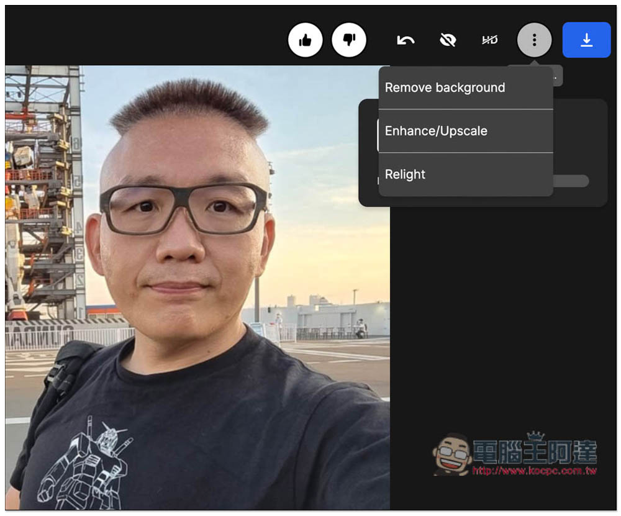Click the 電腦王阿達 watermark title text
This screenshot has height=516, width=621.
(x=534, y=451)
